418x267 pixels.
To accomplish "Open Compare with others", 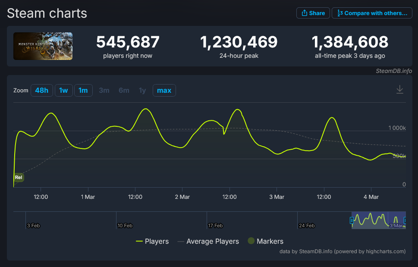I will click(x=371, y=13).
